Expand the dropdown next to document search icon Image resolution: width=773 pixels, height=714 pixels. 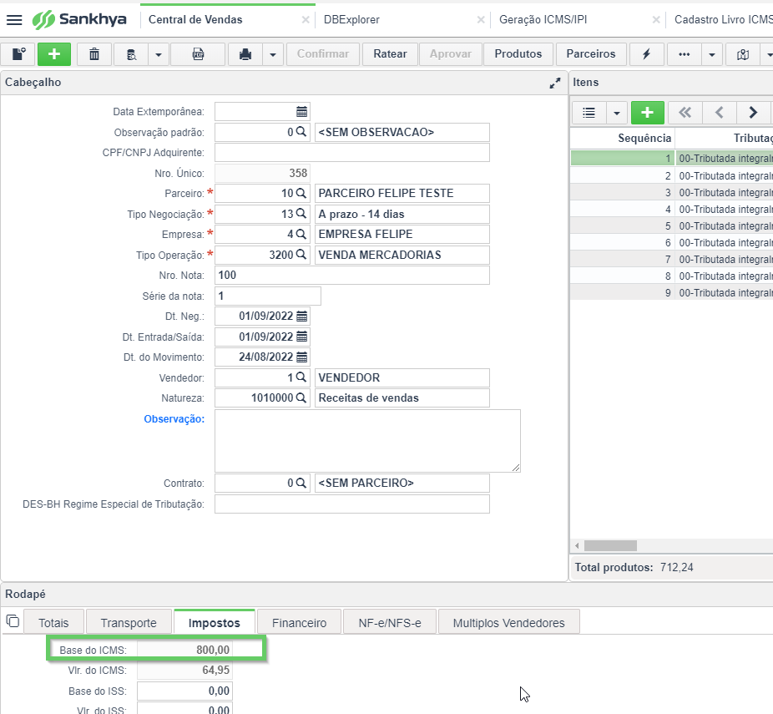[159, 54]
